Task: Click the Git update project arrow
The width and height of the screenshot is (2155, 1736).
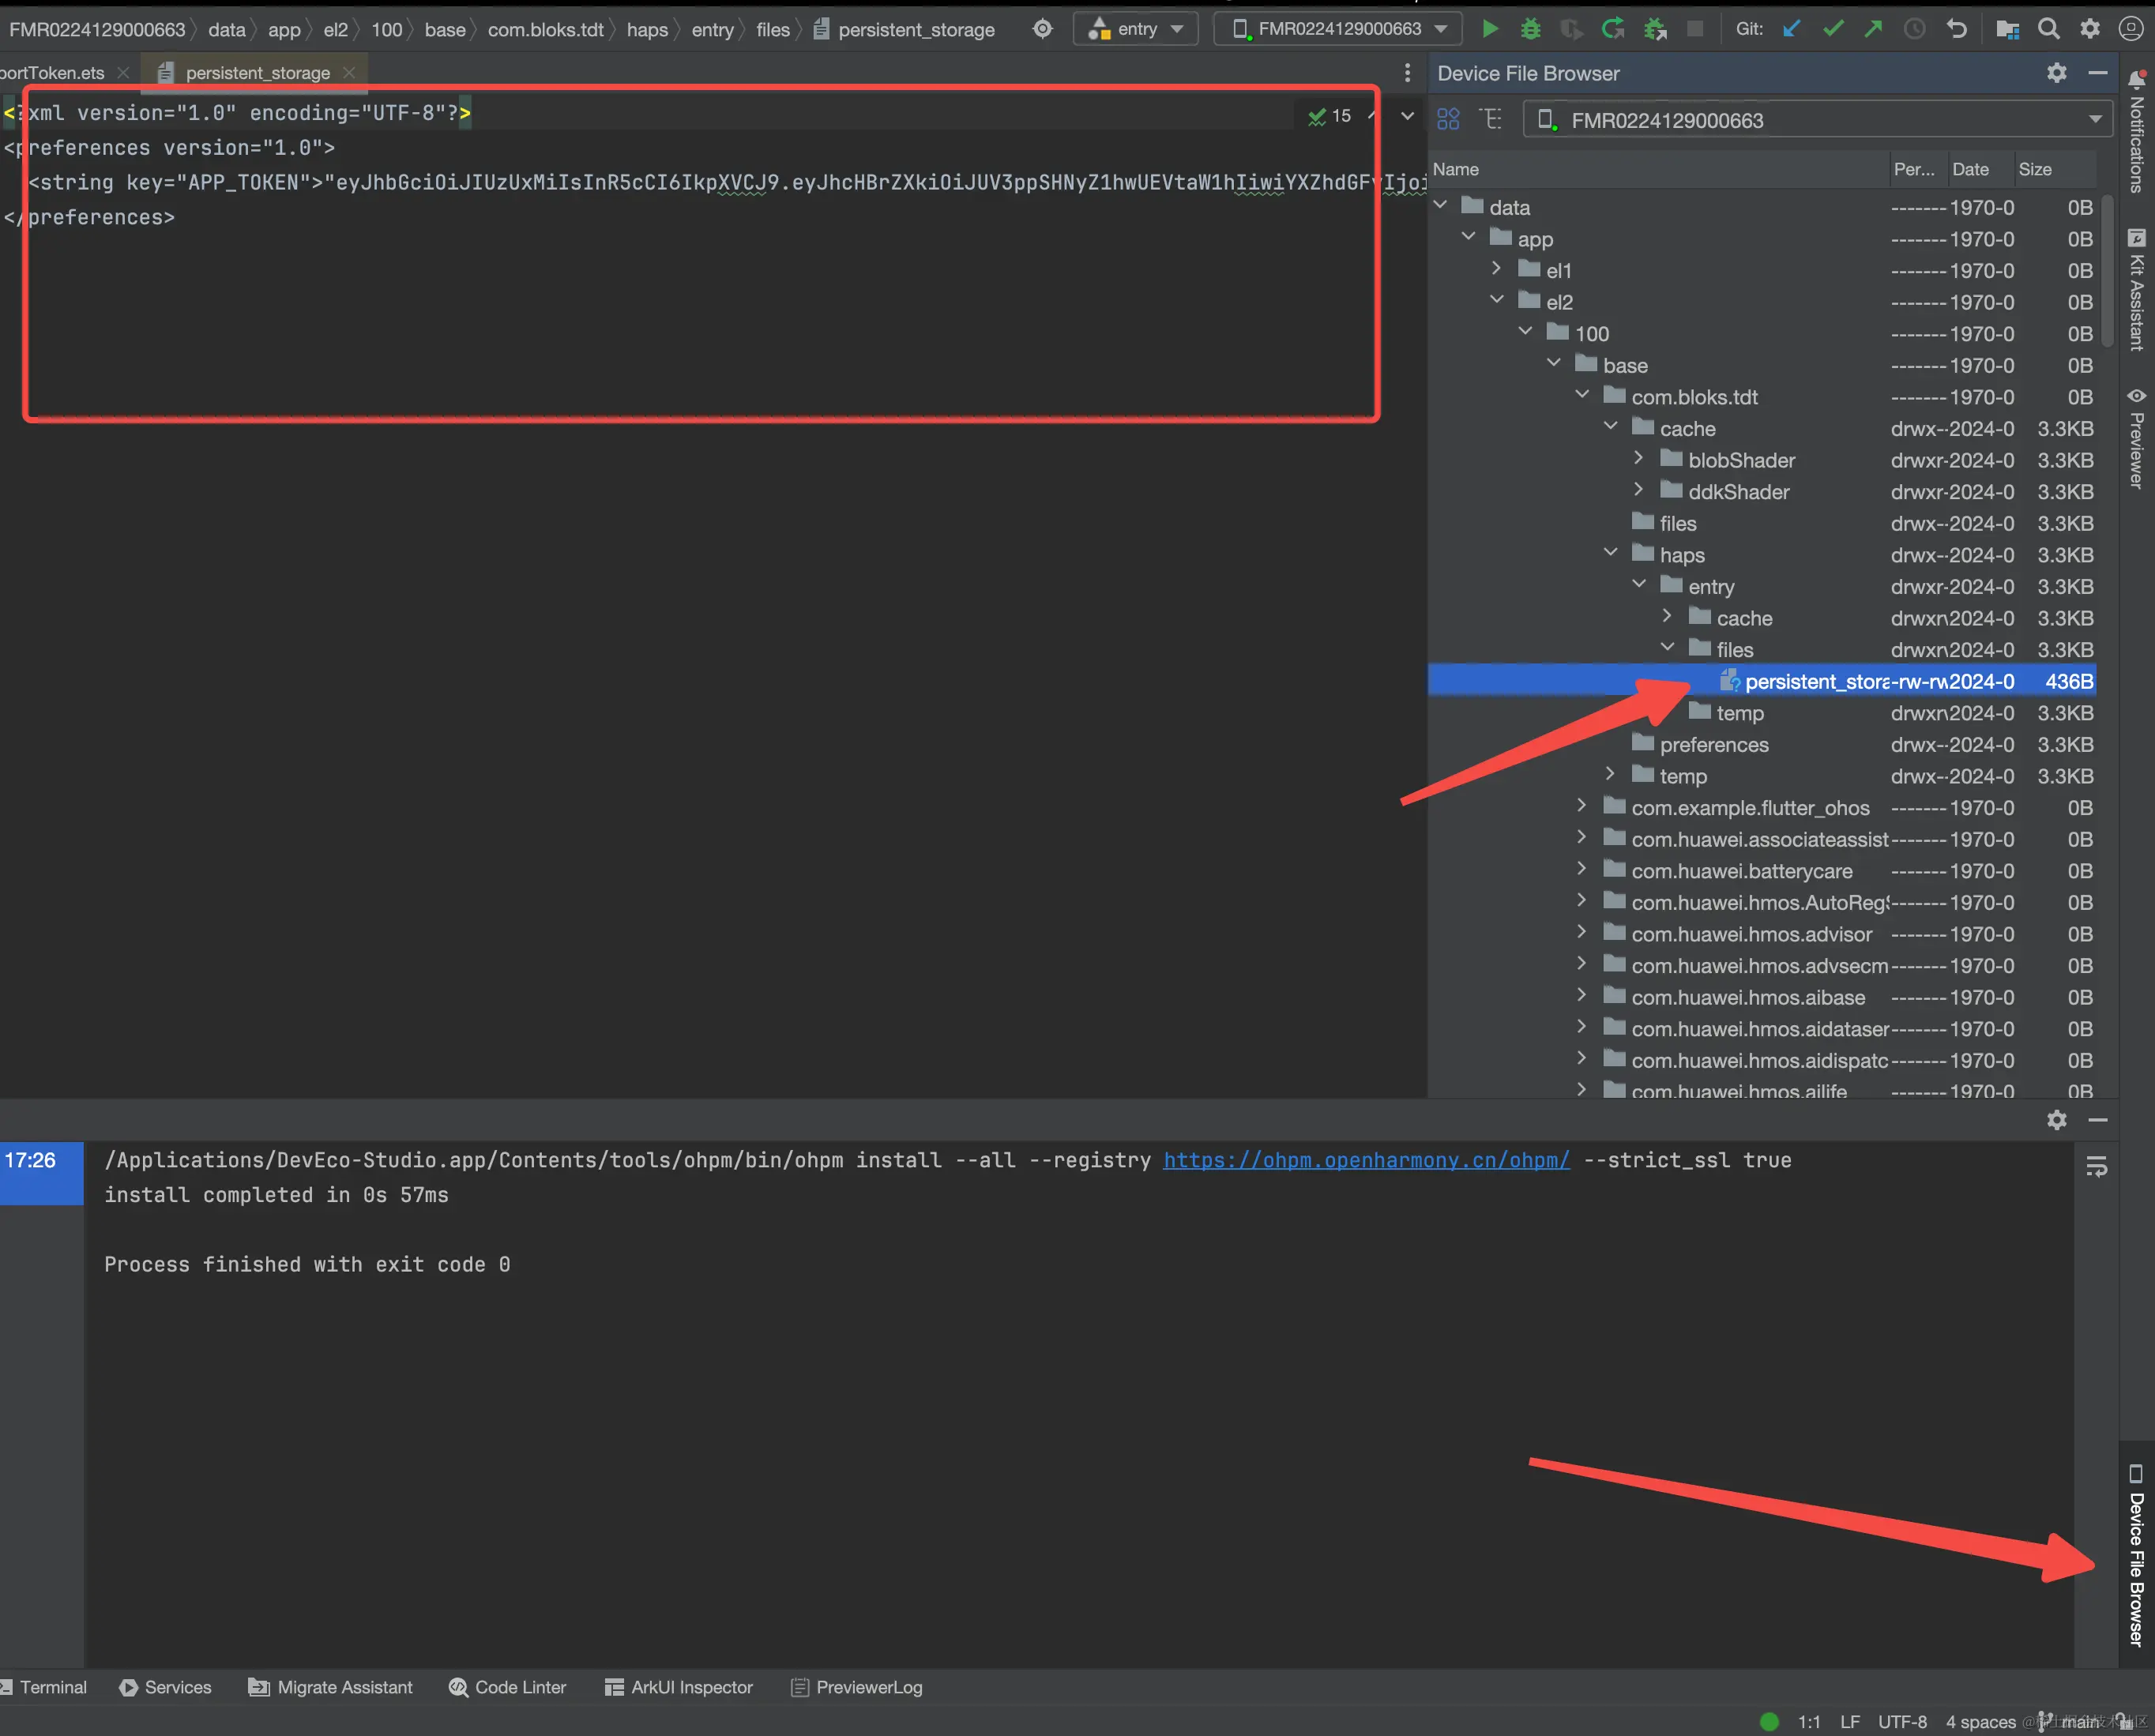Action: [x=1792, y=29]
